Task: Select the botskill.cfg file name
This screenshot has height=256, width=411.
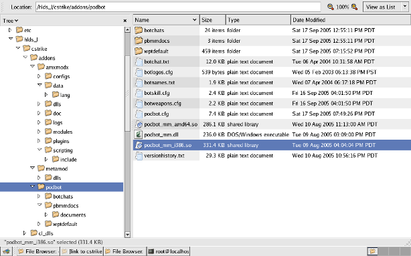Action: (x=157, y=93)
